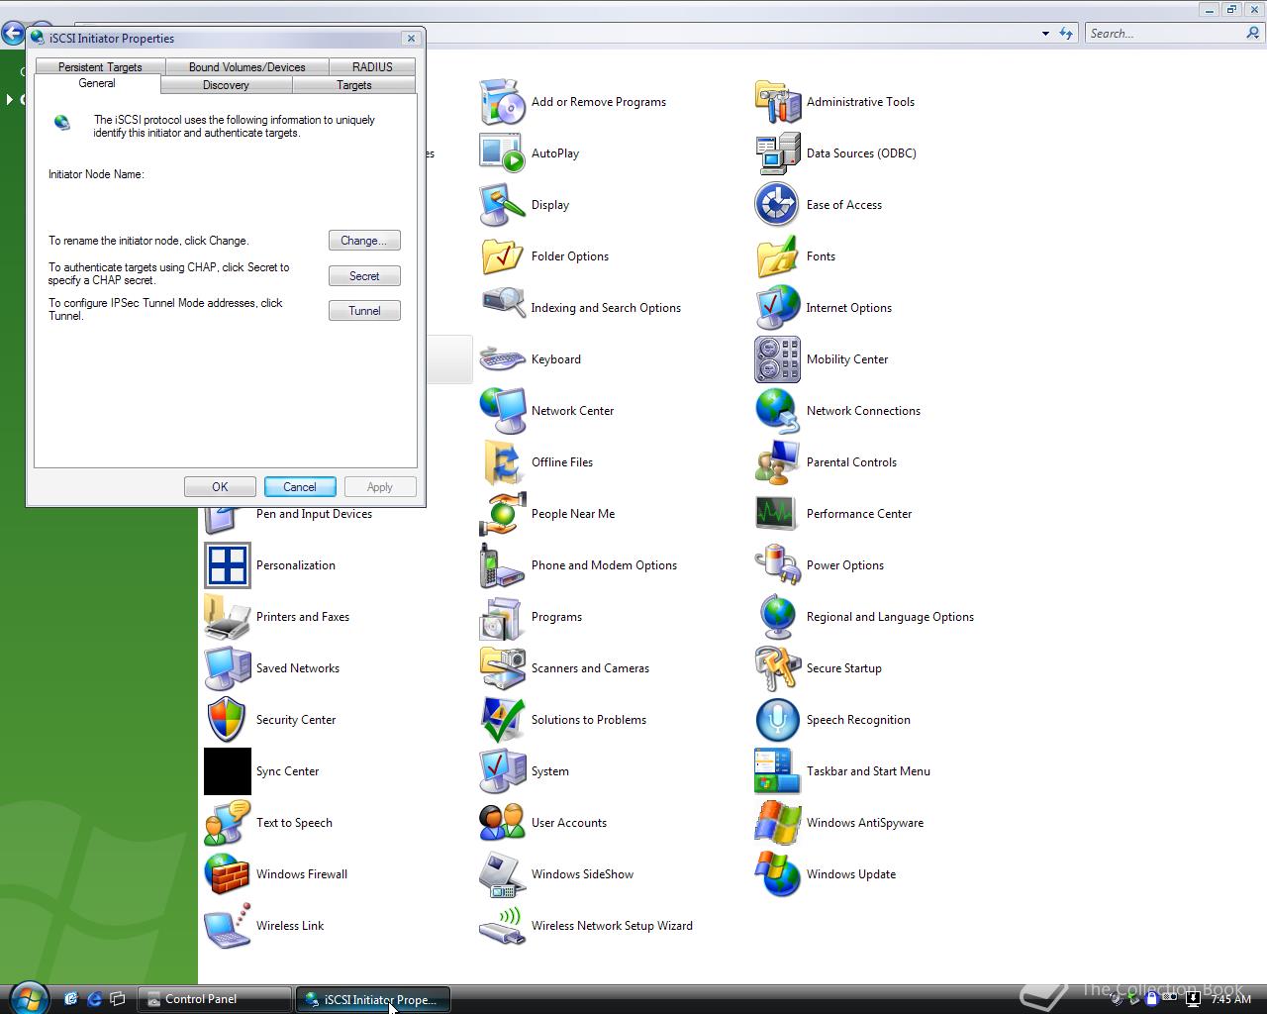
Task: Launch Internet Explorer from Quick Launch
Action: (94, 999)
